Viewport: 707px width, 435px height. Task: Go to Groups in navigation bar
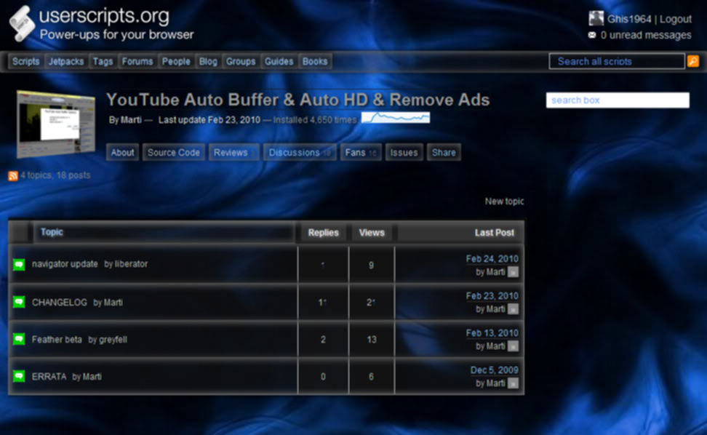[241, 61]
